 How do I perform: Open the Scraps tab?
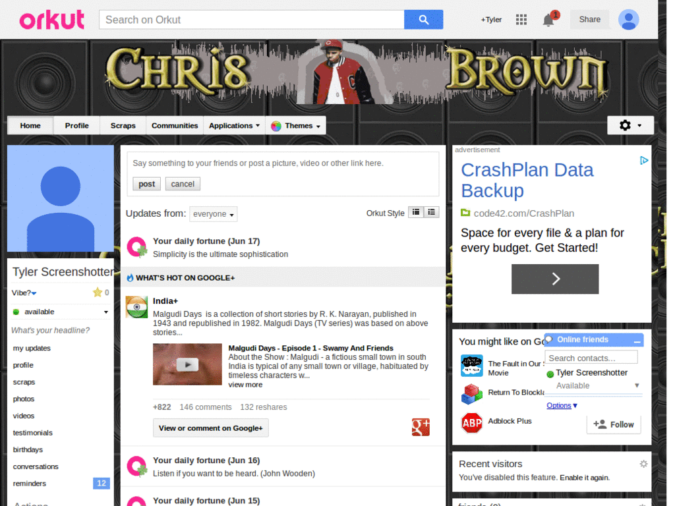[123, 126]
